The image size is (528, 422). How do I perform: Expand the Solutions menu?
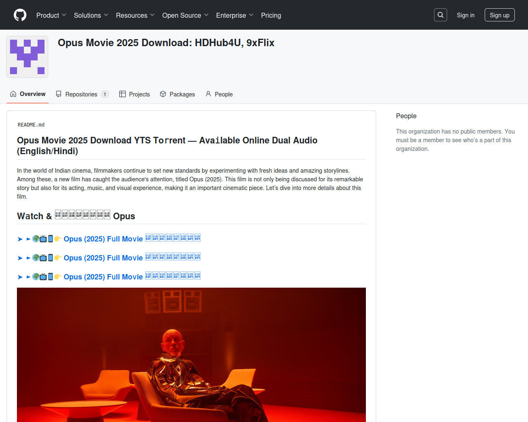pyautogui.click(x=91, y=15)
